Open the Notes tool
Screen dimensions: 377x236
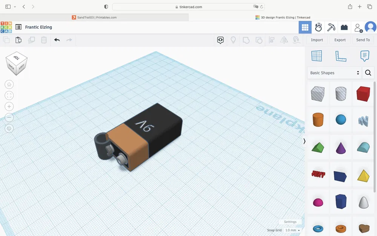tap(364, 56)
